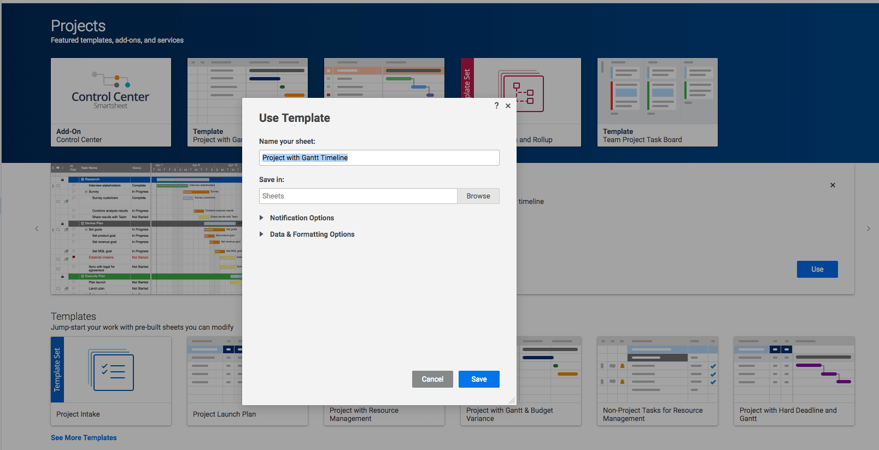Go to previous template with left arrow
879x450 pixels.
(x=37, y=229)
